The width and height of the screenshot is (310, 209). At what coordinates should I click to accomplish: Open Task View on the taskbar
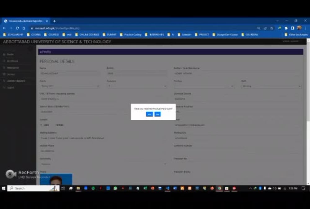pos(63,188)
